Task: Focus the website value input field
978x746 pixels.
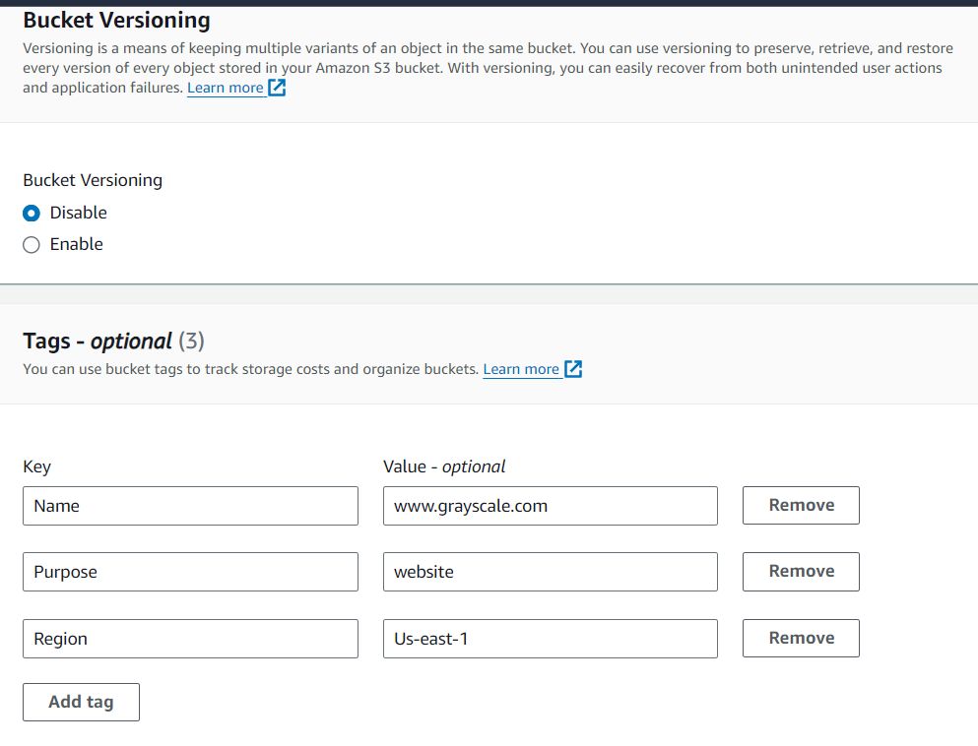Action: point(550,572)
